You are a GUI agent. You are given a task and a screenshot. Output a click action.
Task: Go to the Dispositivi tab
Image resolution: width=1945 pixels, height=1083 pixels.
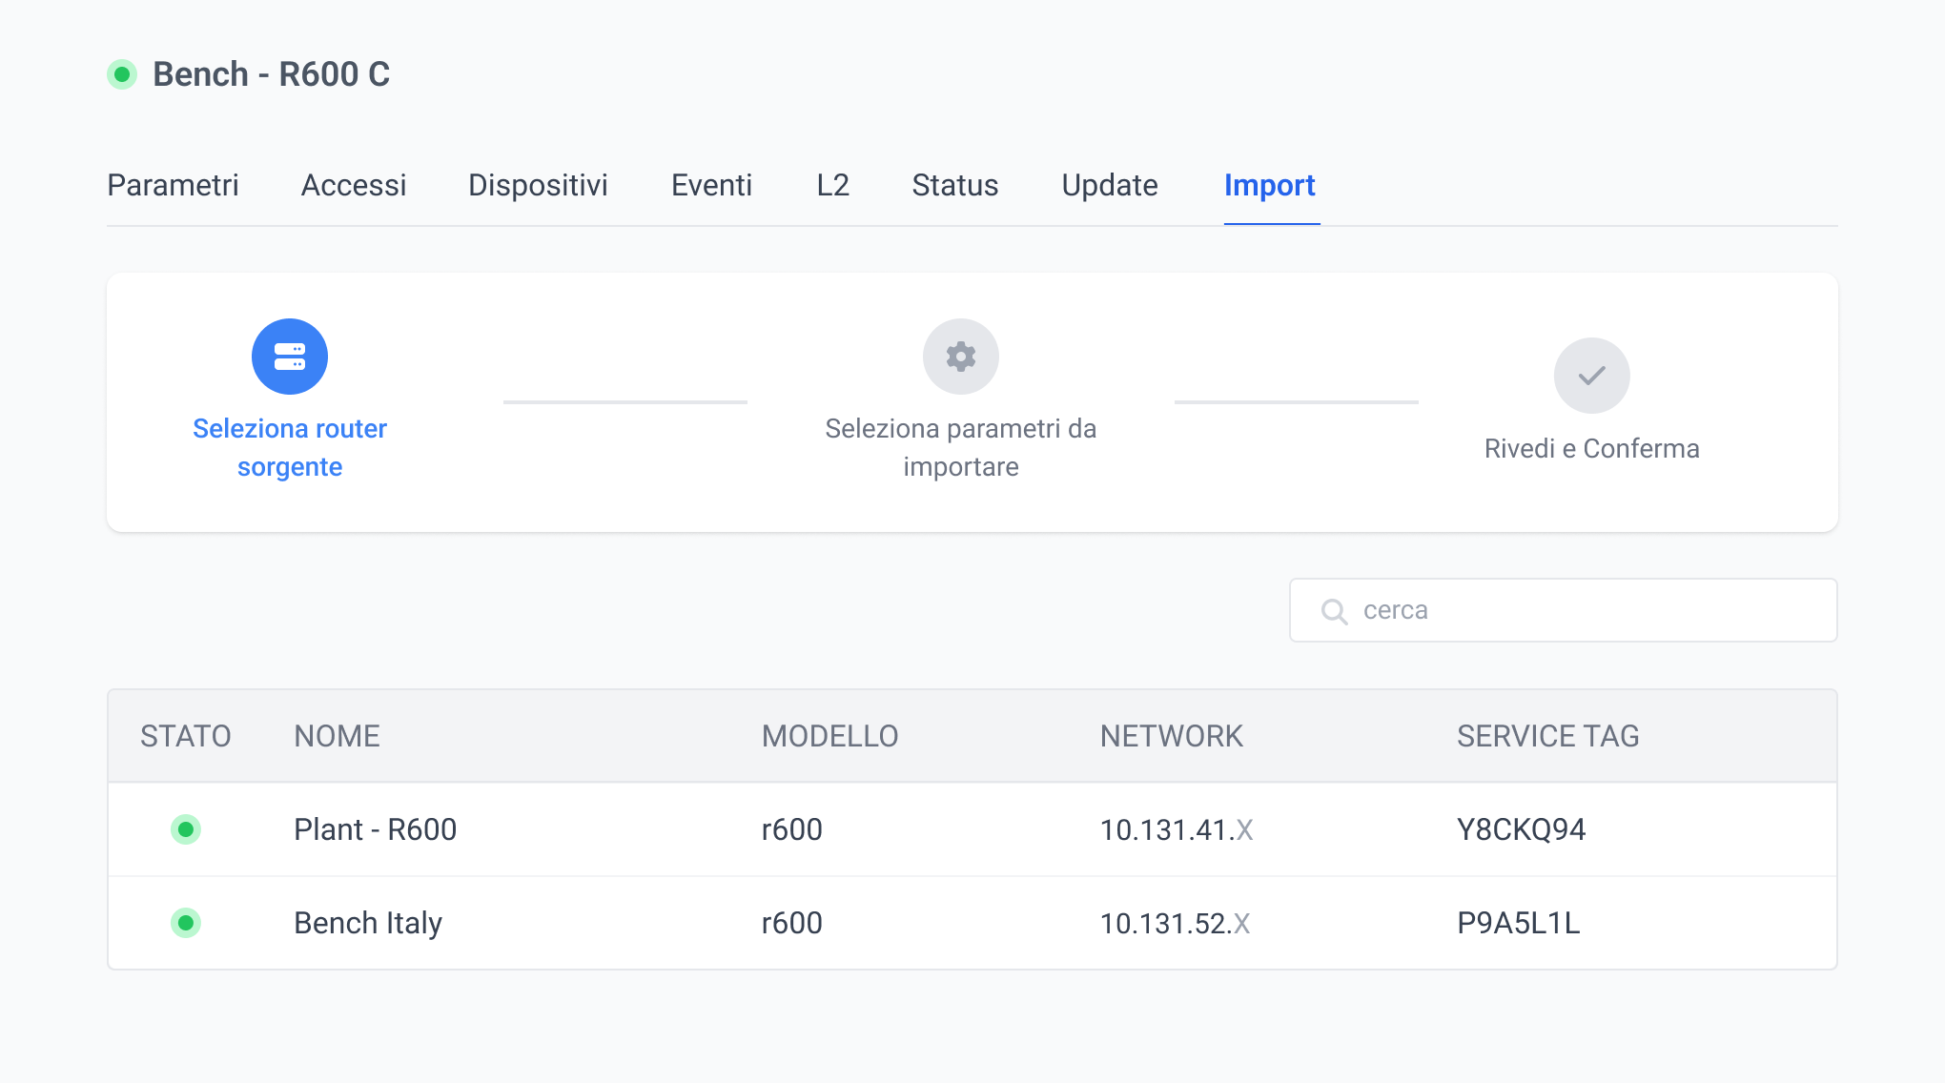[538, 185]
